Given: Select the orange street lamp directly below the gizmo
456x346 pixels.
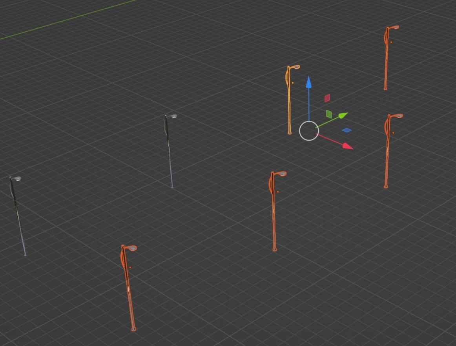Looking at the screenshot, I should point(274,212).
